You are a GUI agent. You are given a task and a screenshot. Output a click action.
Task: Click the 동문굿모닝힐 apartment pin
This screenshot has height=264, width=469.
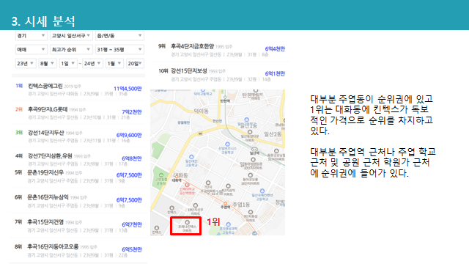pyautogui.click(x=276, y=151)
